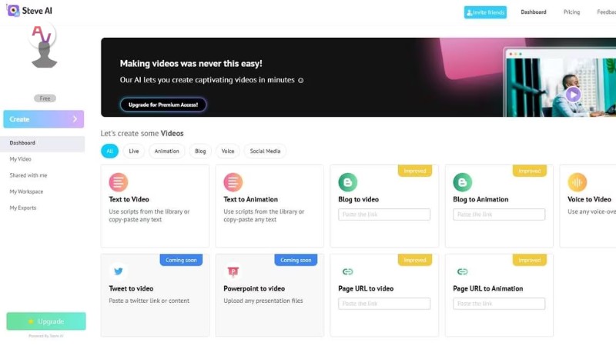The height and width of the screenshot is (346, 616).
Task: Open My Workspace in the sidebar
Action: (x=26, y=191)
